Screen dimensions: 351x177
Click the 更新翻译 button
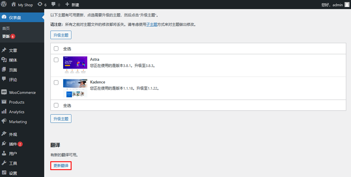pos(61,166)
